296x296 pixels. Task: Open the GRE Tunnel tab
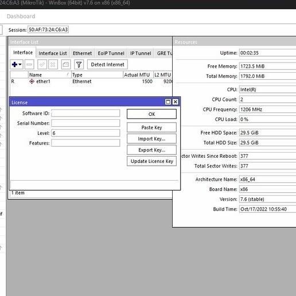point(163,53)
